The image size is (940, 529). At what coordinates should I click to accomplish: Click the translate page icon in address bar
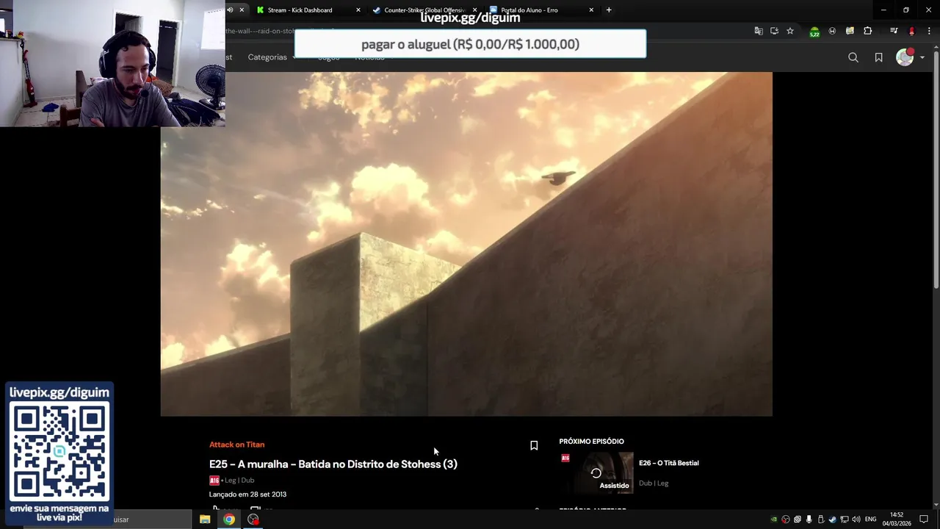pyautogui.click(x=759, y=31)
